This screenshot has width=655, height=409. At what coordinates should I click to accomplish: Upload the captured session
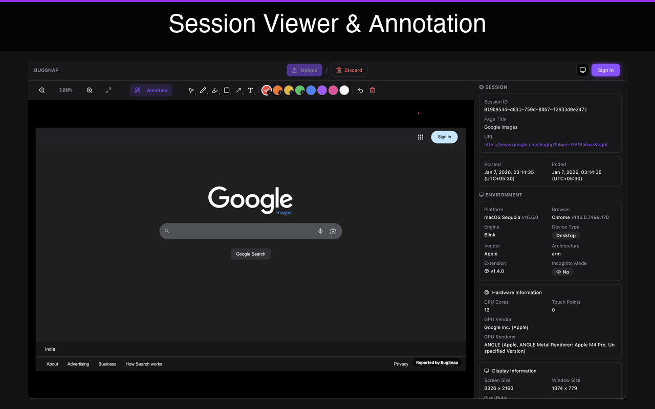pos(304,70)
